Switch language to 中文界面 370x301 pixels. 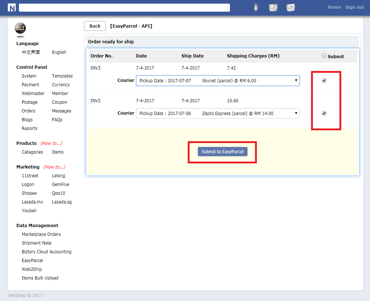pyautogui.click(x=31, y=52)
